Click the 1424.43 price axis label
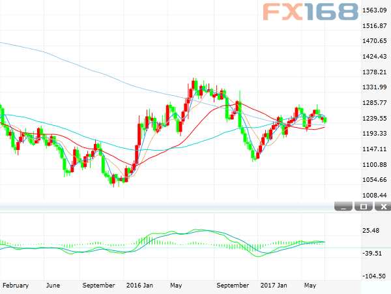 point(375,57)
